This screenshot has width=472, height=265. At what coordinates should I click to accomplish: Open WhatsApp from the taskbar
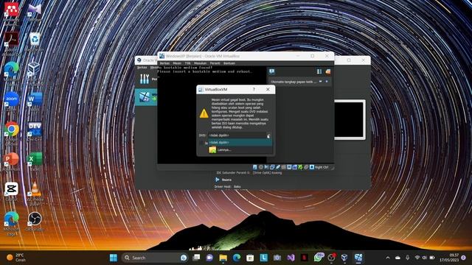pos(318,258)
